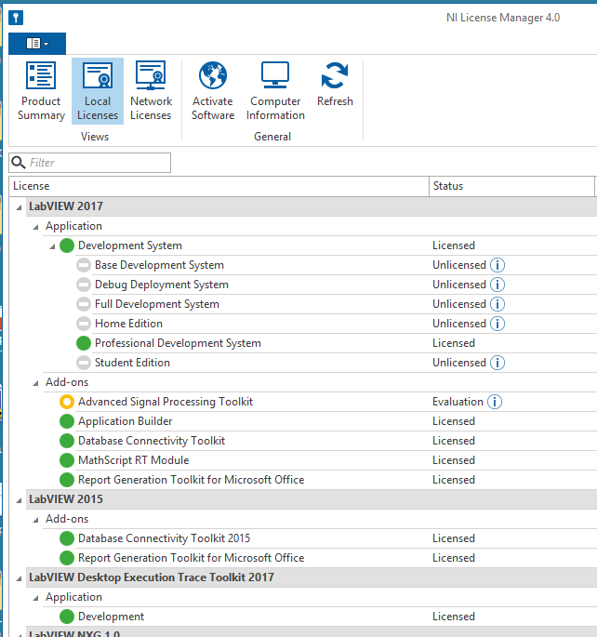
Task: Show info for Home Edition status
Action: tap(497, 324)
